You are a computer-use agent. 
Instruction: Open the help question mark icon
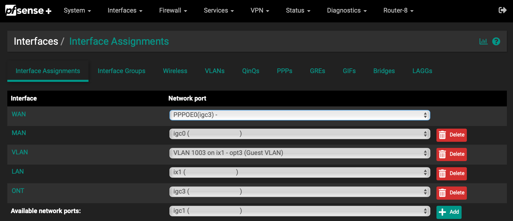point(496,42)
